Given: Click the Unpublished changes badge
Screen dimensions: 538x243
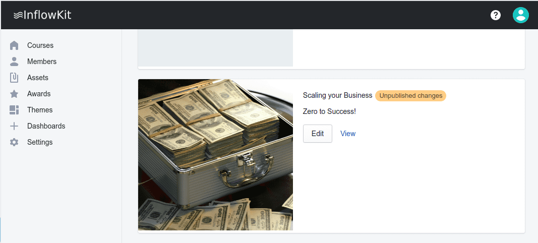Looking at the screenshot, I should pos(411,96).
